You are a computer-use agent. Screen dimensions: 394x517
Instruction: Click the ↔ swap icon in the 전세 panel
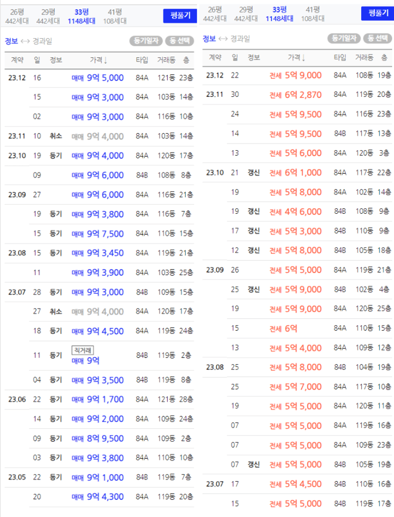click(223, 39)
